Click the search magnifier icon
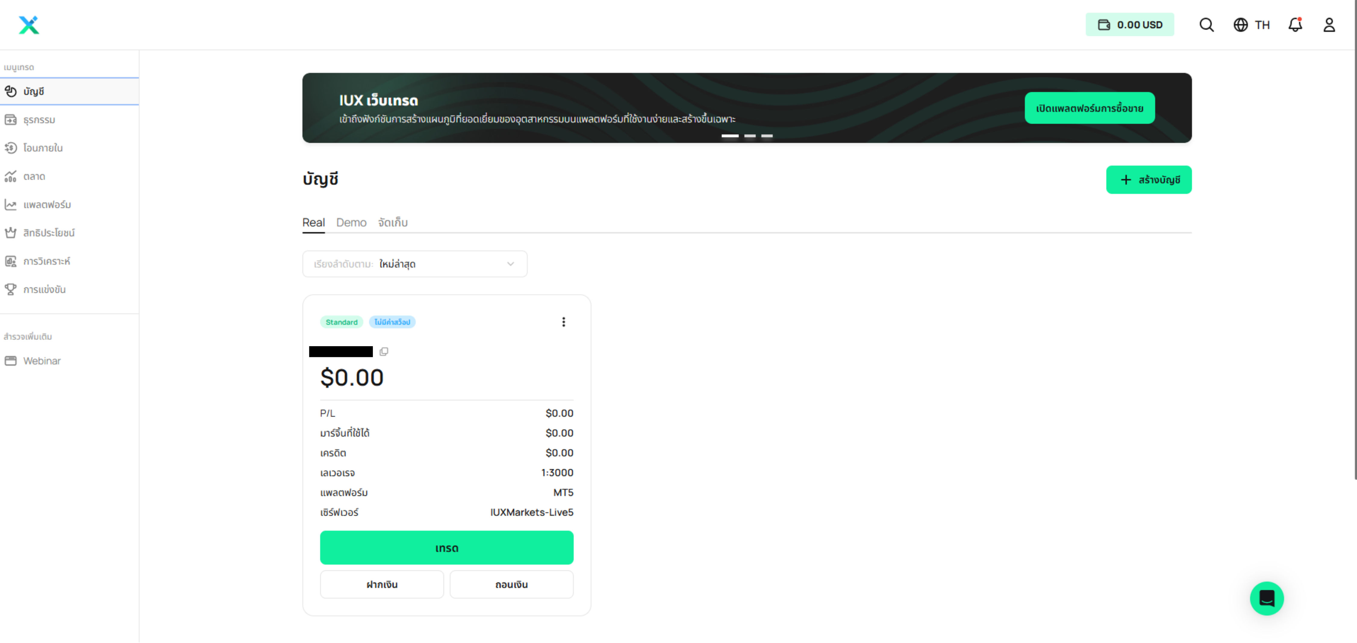The height and width of the screenshot is (643, 1357). pos(1206,25)
